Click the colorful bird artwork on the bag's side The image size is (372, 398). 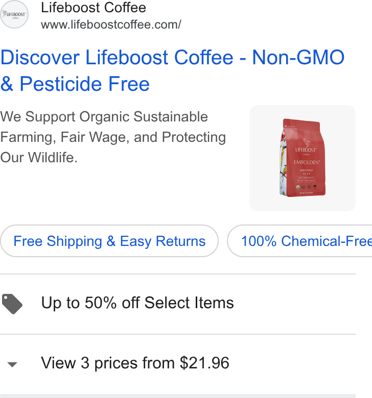pyautogui.click(x=283, y=162)
